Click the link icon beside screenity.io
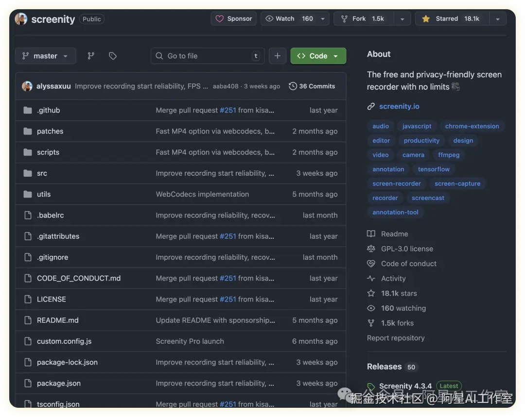The image size is (525, 417). pos(371,106)
